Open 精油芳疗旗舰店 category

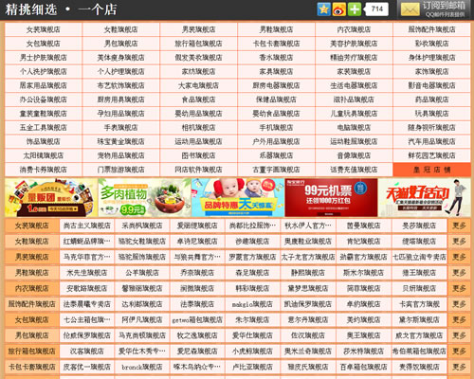(354, 58)
